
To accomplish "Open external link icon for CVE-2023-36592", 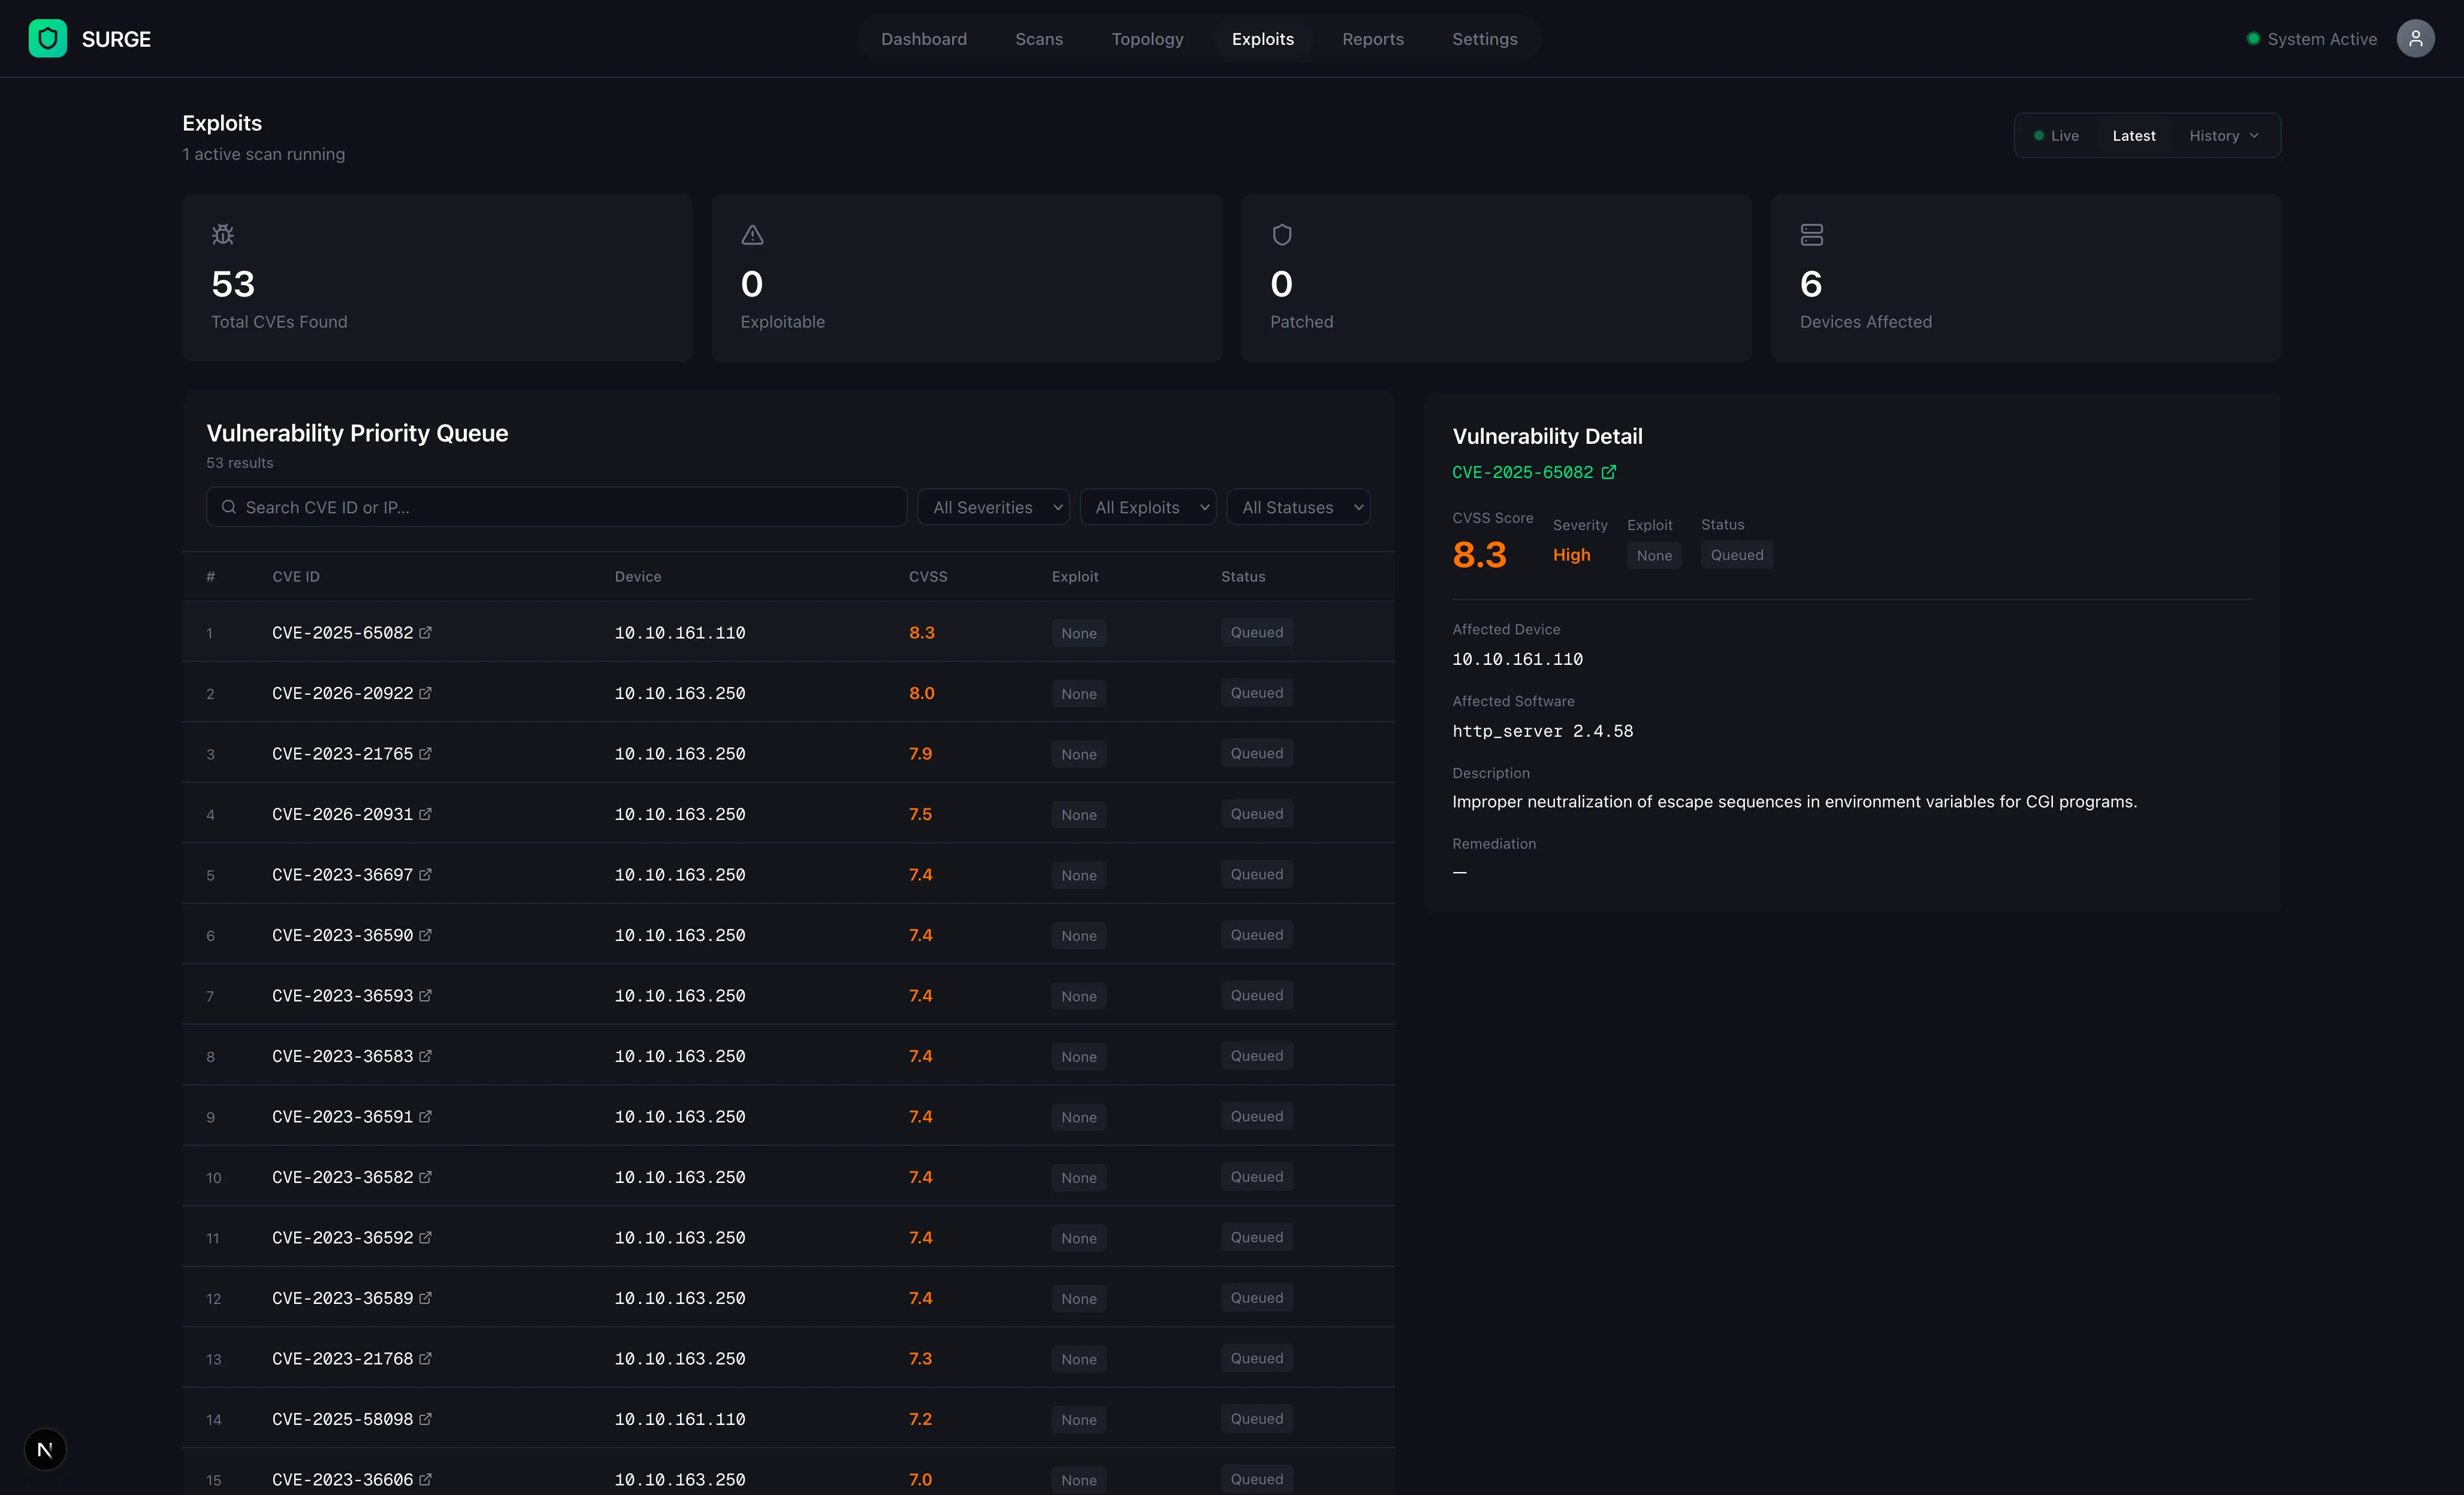I will point(425,1237).
